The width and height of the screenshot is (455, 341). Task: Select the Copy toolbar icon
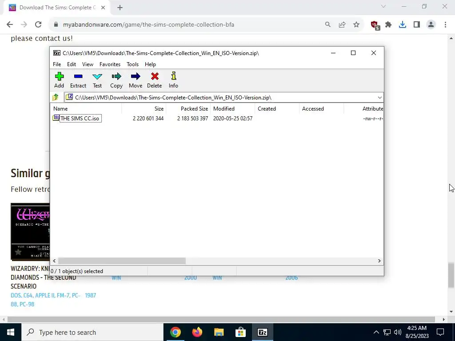pyautogui.click(x=116, y=80)
